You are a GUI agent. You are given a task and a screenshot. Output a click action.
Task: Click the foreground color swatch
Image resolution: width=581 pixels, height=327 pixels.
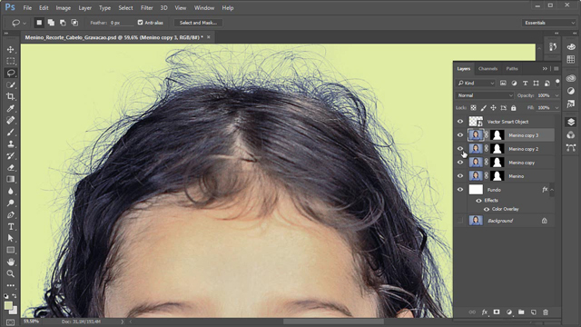[x=8, y=305]
